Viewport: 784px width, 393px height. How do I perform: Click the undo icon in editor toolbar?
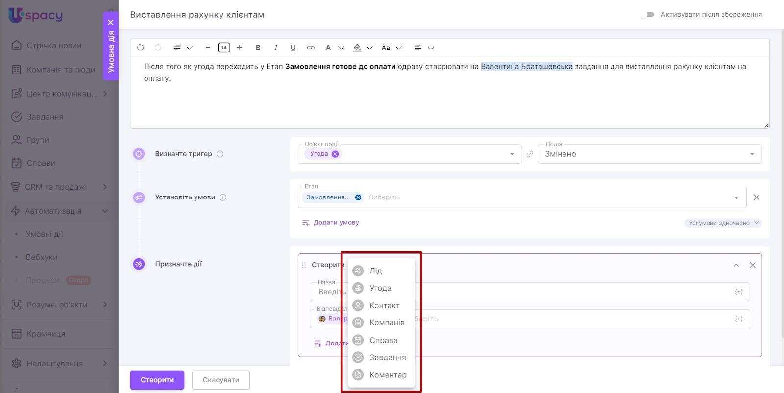coord(140,48)
